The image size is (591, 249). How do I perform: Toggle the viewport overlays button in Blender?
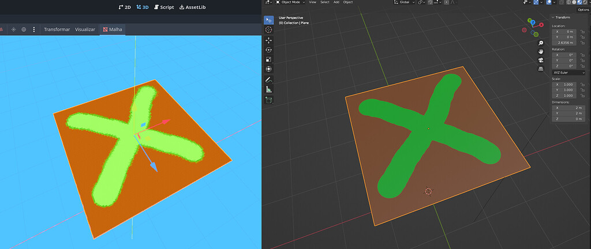coord(549,2)
